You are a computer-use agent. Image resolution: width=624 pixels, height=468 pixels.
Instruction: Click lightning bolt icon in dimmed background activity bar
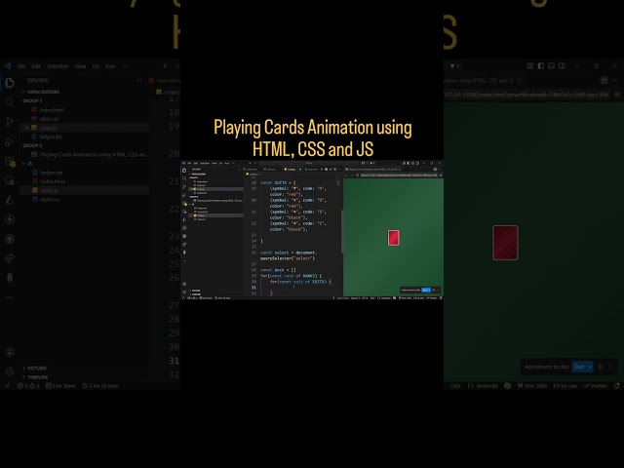pos(10,219)
